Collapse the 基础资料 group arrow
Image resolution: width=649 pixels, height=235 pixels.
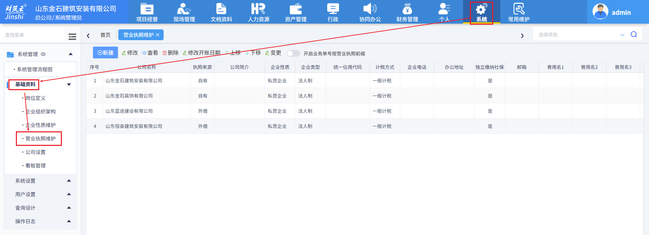coord(69,84)
